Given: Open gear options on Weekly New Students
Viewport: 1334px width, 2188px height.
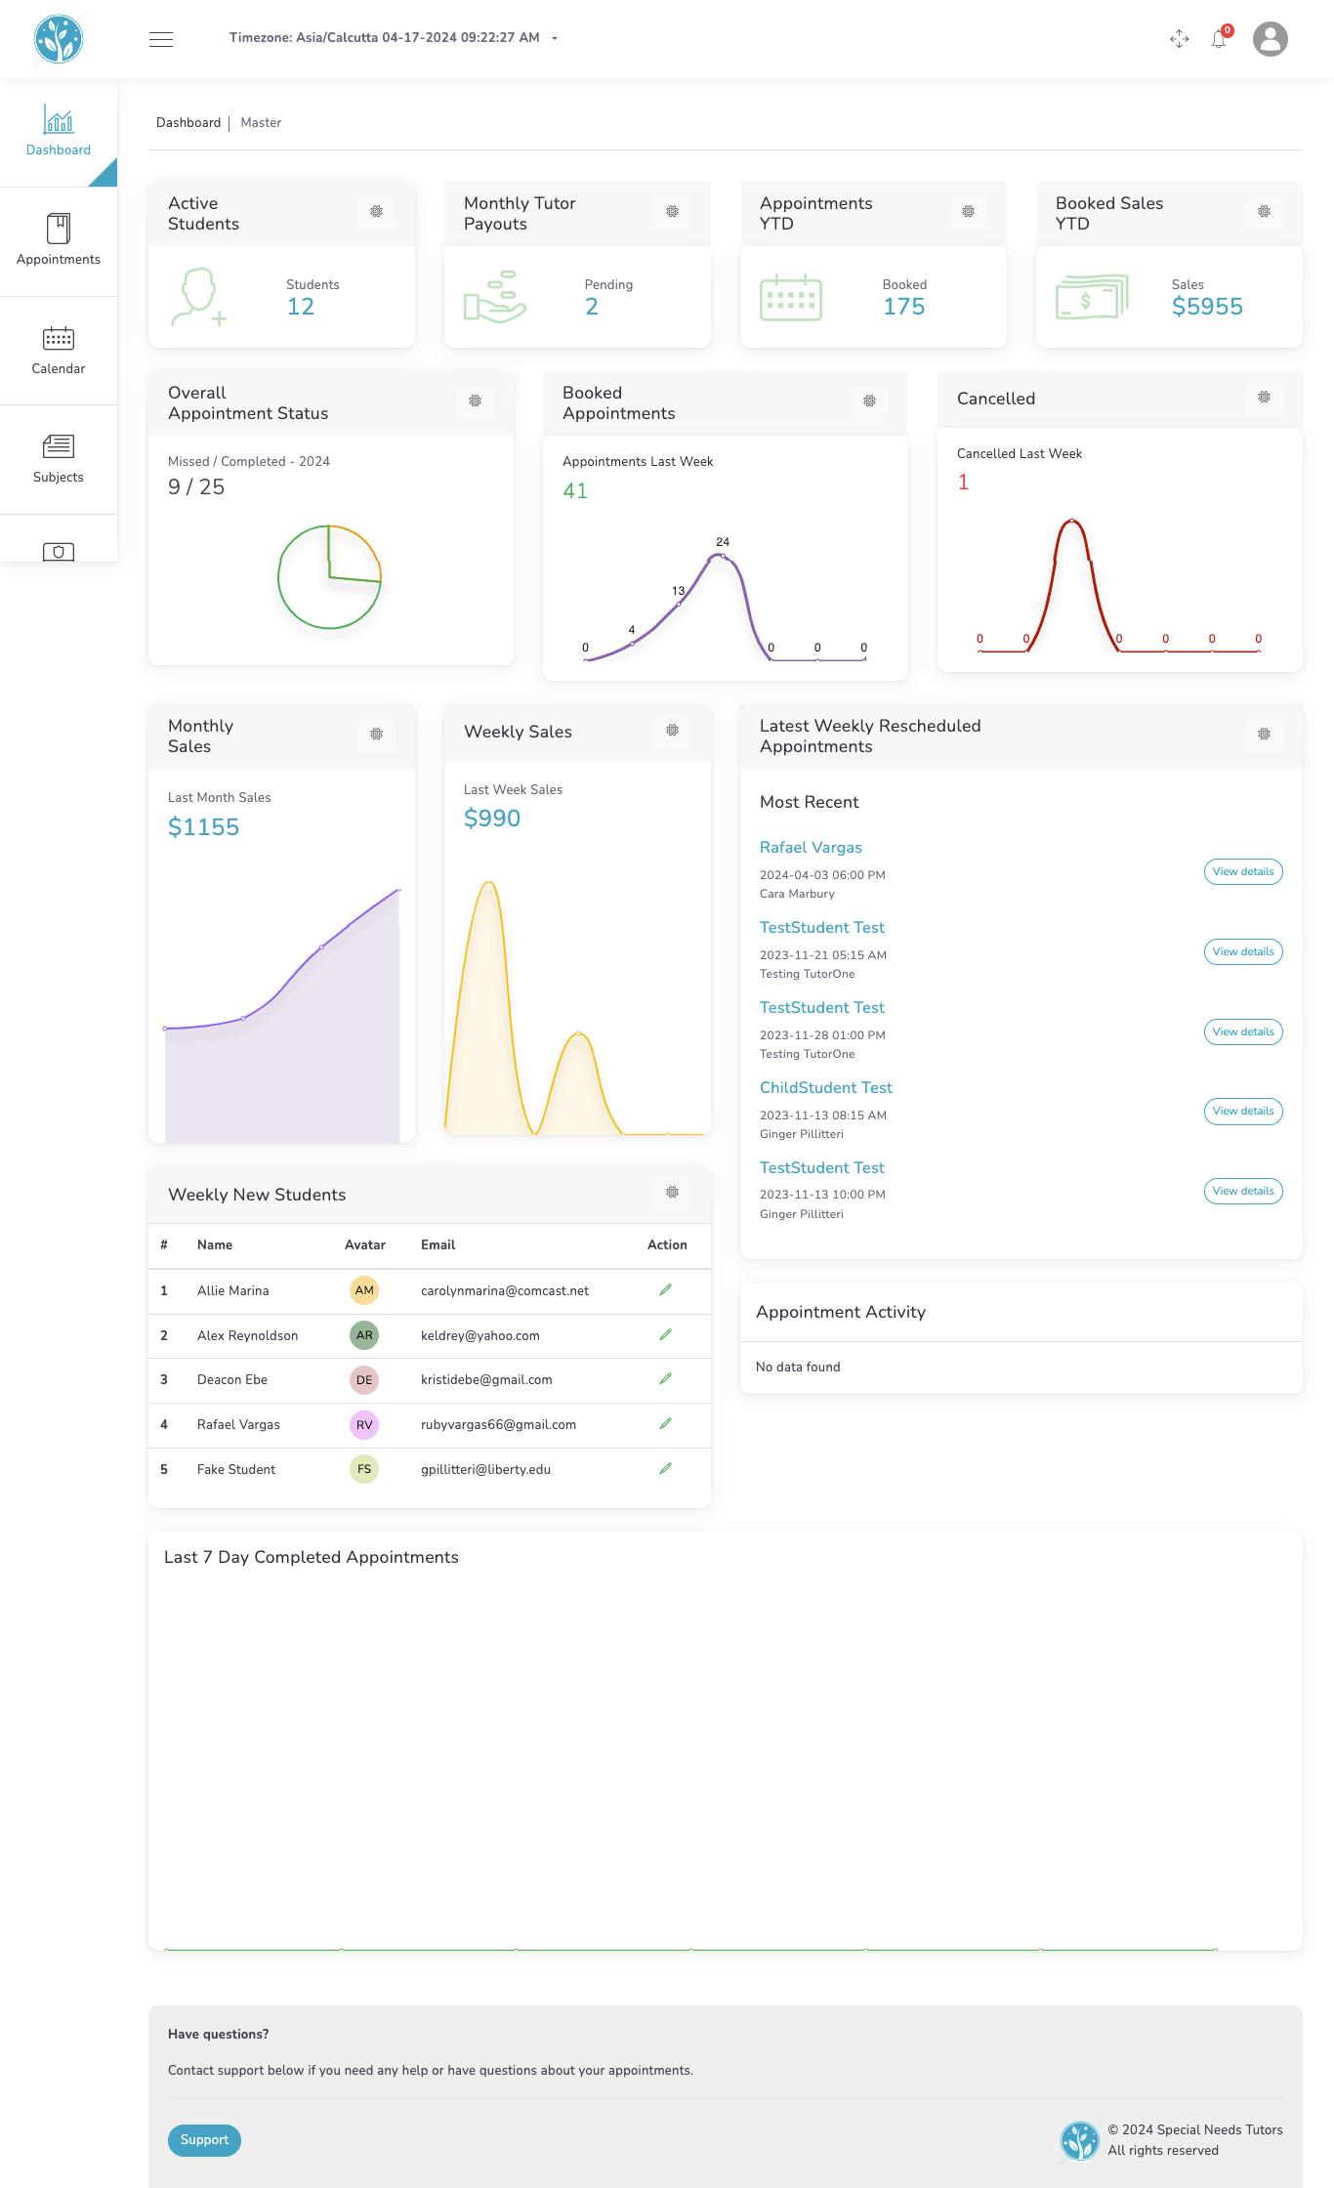Looking at the screenshot, I should point(672,1193).
